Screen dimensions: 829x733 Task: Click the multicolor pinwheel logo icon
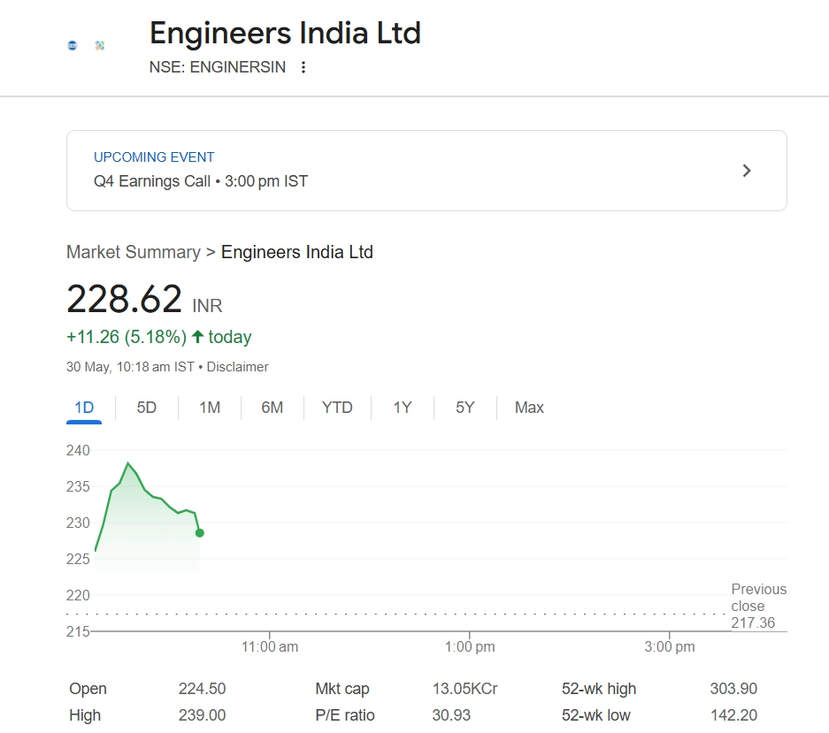point(100,45)
